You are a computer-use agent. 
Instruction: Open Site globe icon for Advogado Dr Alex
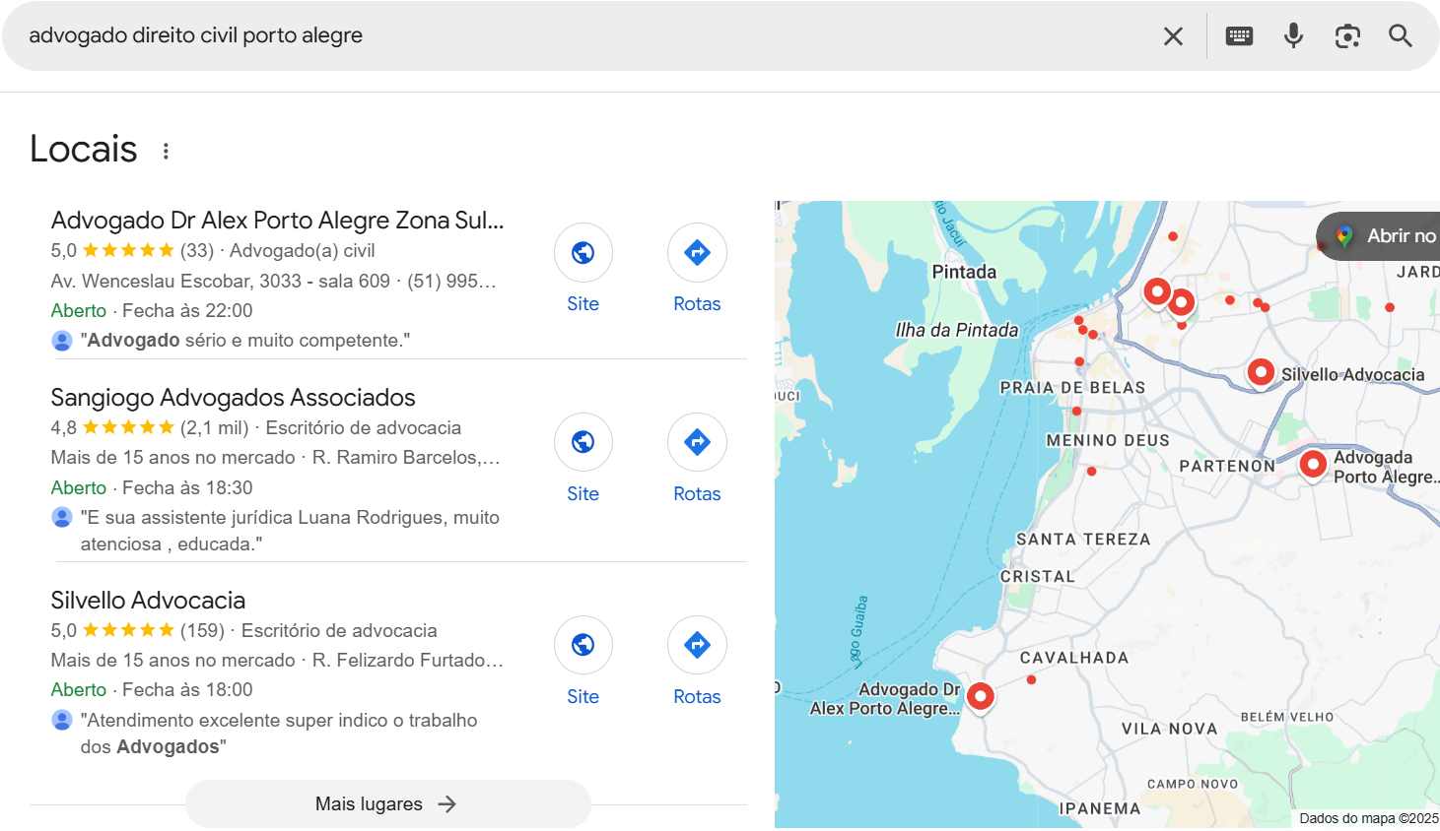click(x=583, y=253)
